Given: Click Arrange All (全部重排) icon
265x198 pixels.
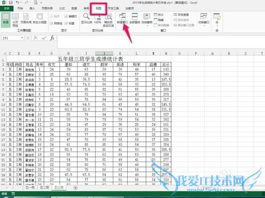Looking at the screenshot, I should coord(135,16).
